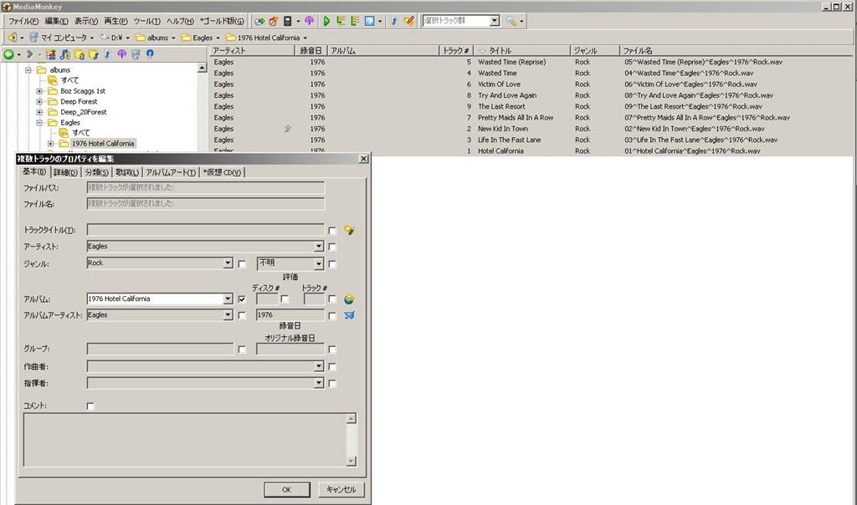Screen dimensions: 857x505
Task: Click the magnifier search icon in the toolbar
Action: click(x=512, y=21)
